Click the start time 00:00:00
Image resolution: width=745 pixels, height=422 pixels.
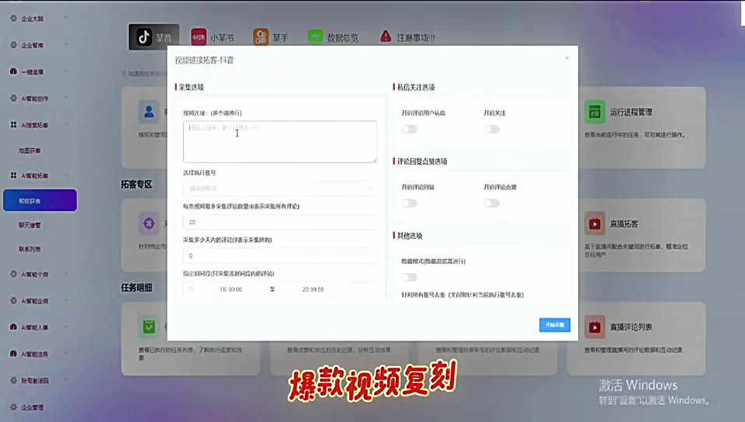pos(231,289)
